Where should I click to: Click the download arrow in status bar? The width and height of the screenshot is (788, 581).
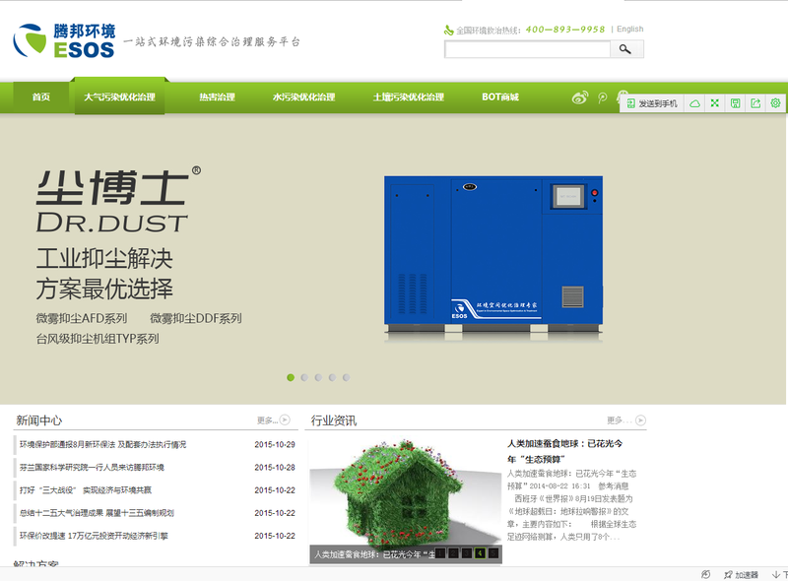(x=776, y=575)
